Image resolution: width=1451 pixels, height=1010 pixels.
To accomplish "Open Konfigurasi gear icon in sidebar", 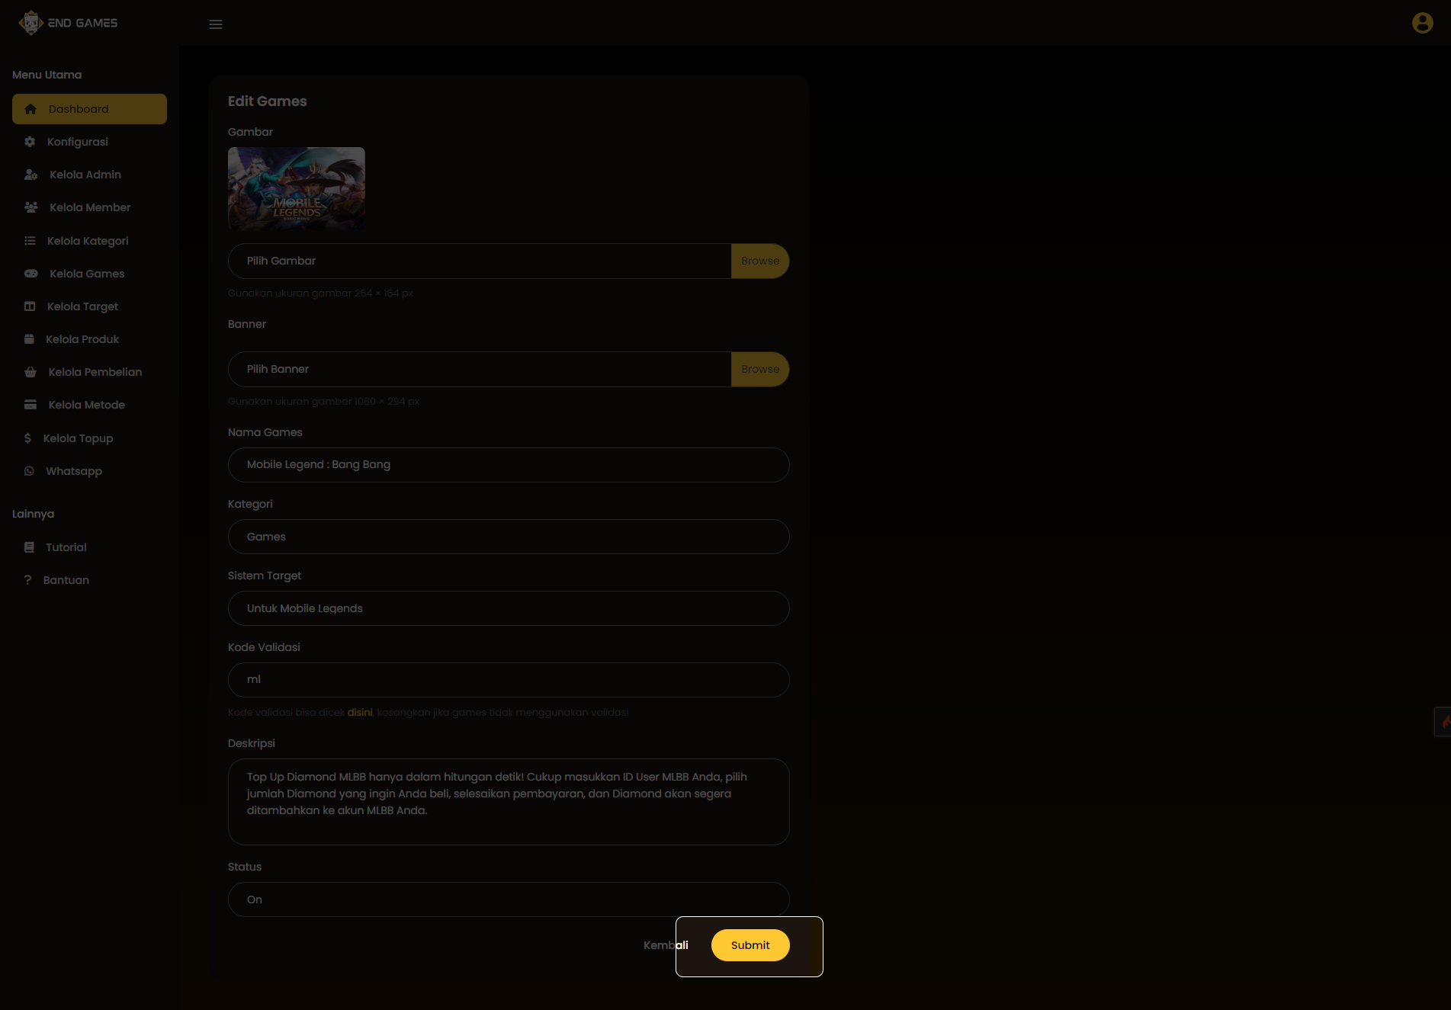I will 30,142.
